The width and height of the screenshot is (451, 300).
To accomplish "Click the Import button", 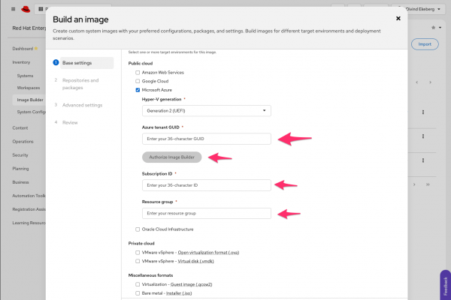I will [425, 44].
